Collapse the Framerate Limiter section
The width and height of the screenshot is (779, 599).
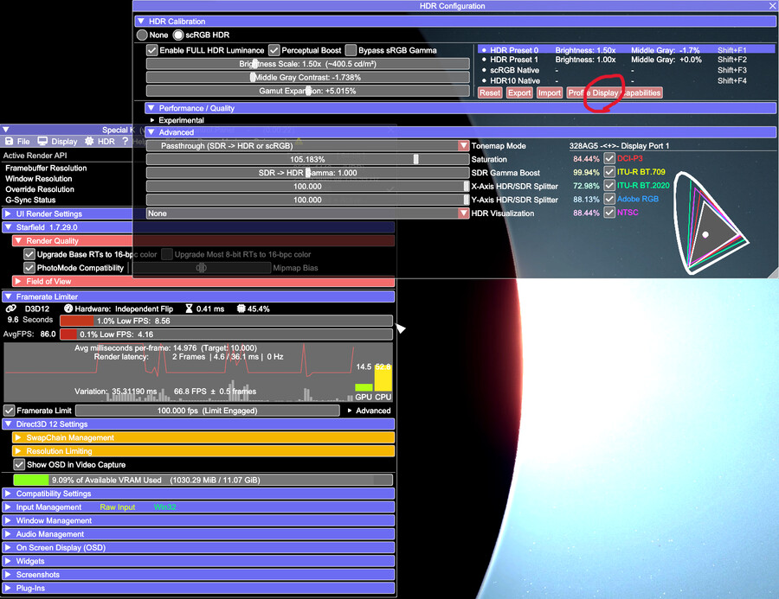198,296
